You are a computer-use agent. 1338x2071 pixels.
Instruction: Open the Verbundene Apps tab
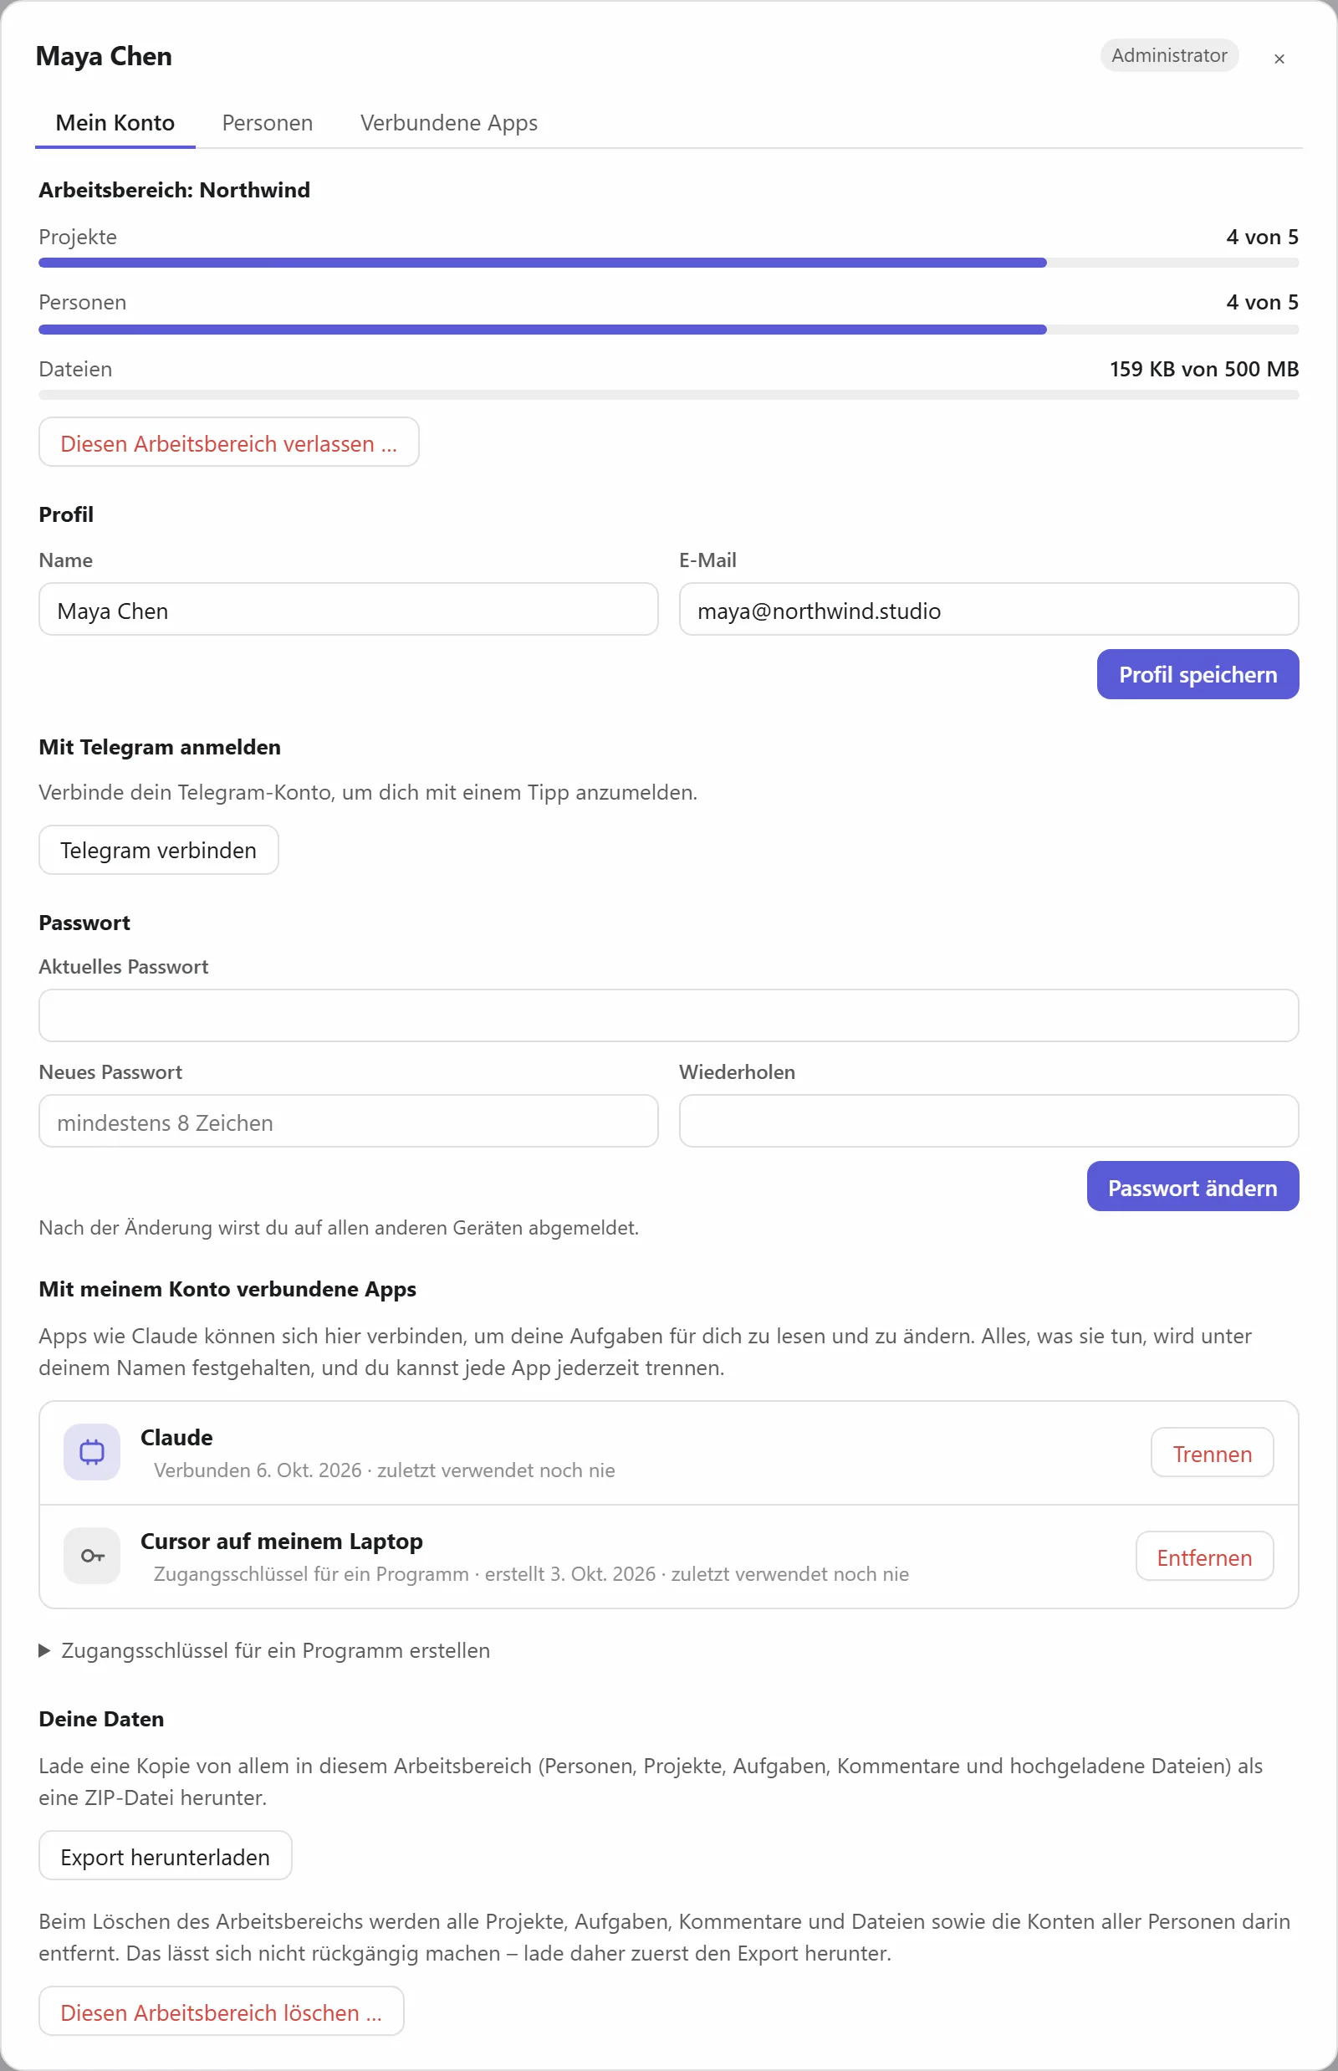(449, 123)
